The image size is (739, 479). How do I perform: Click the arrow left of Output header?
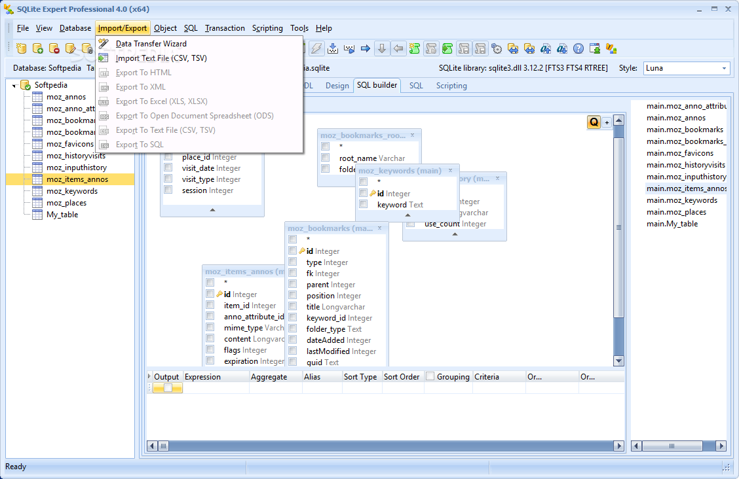click(149, 376)
